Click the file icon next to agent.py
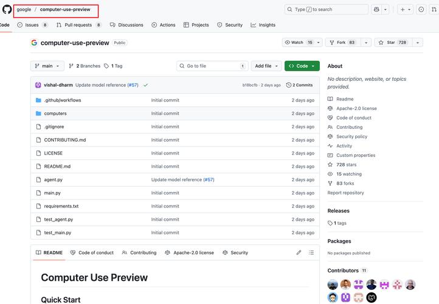Viewport: 439px width, 304px height. point(39,180)
